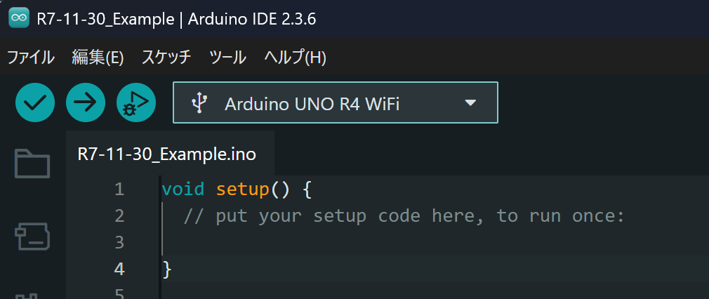Viewport: 709px width, 299px height.
Task: Open the 編集(E) menu
Action: (x=98, y=58)
